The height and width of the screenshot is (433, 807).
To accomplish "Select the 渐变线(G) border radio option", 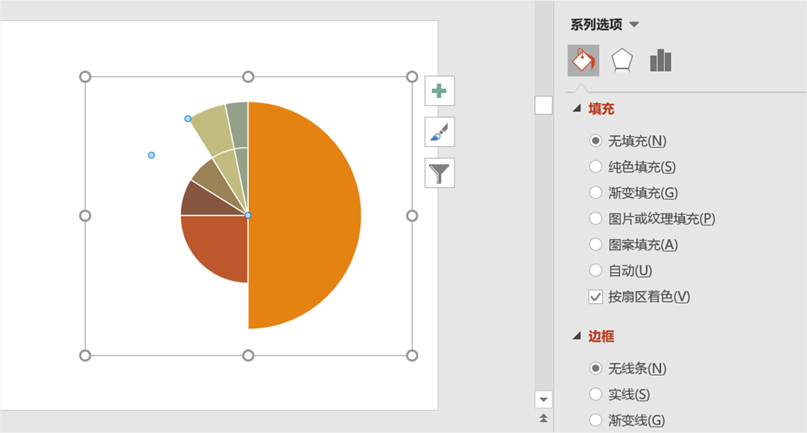I will pyautogui.click(x=595, y=420).
